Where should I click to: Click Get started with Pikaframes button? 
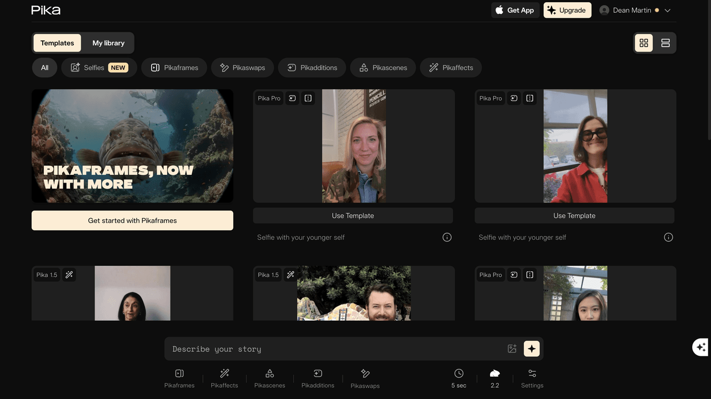click(132, 220)
